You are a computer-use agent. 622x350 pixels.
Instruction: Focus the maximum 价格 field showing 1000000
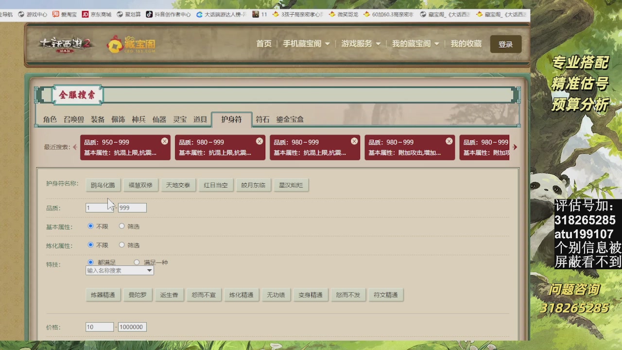pyautogui.click(x=132, y=327)
